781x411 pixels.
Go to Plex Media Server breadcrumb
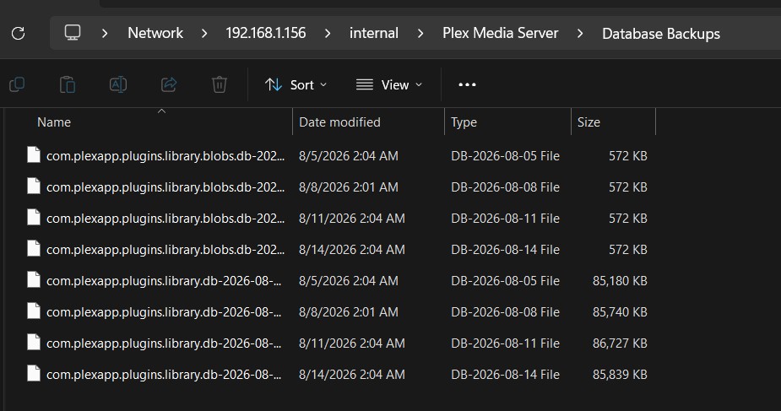click(x=500, y=34)
